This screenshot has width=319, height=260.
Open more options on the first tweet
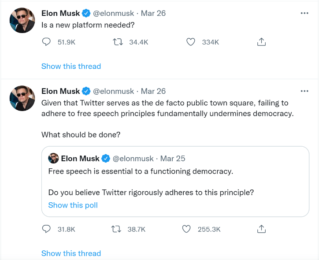coord(304,13)
